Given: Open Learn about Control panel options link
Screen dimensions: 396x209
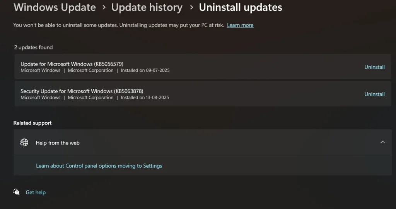Looking at the screenshot, I should 99,166.
